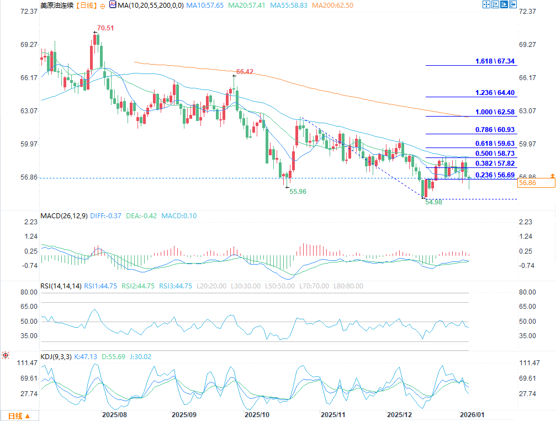Click the MA indicator chart icon
Image resolution: width=556 pixels, height=421 pixels.
[113, 5]
